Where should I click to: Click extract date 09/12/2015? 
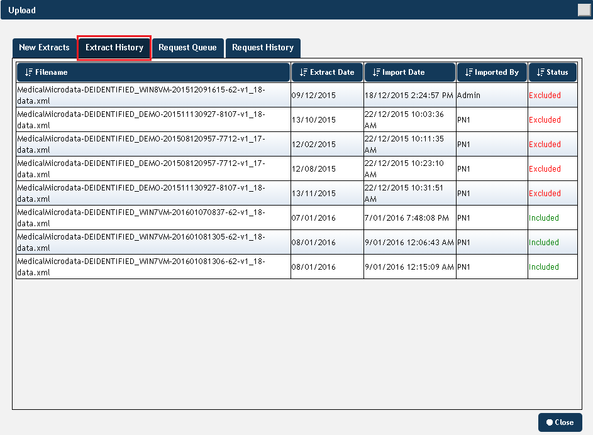314,96
